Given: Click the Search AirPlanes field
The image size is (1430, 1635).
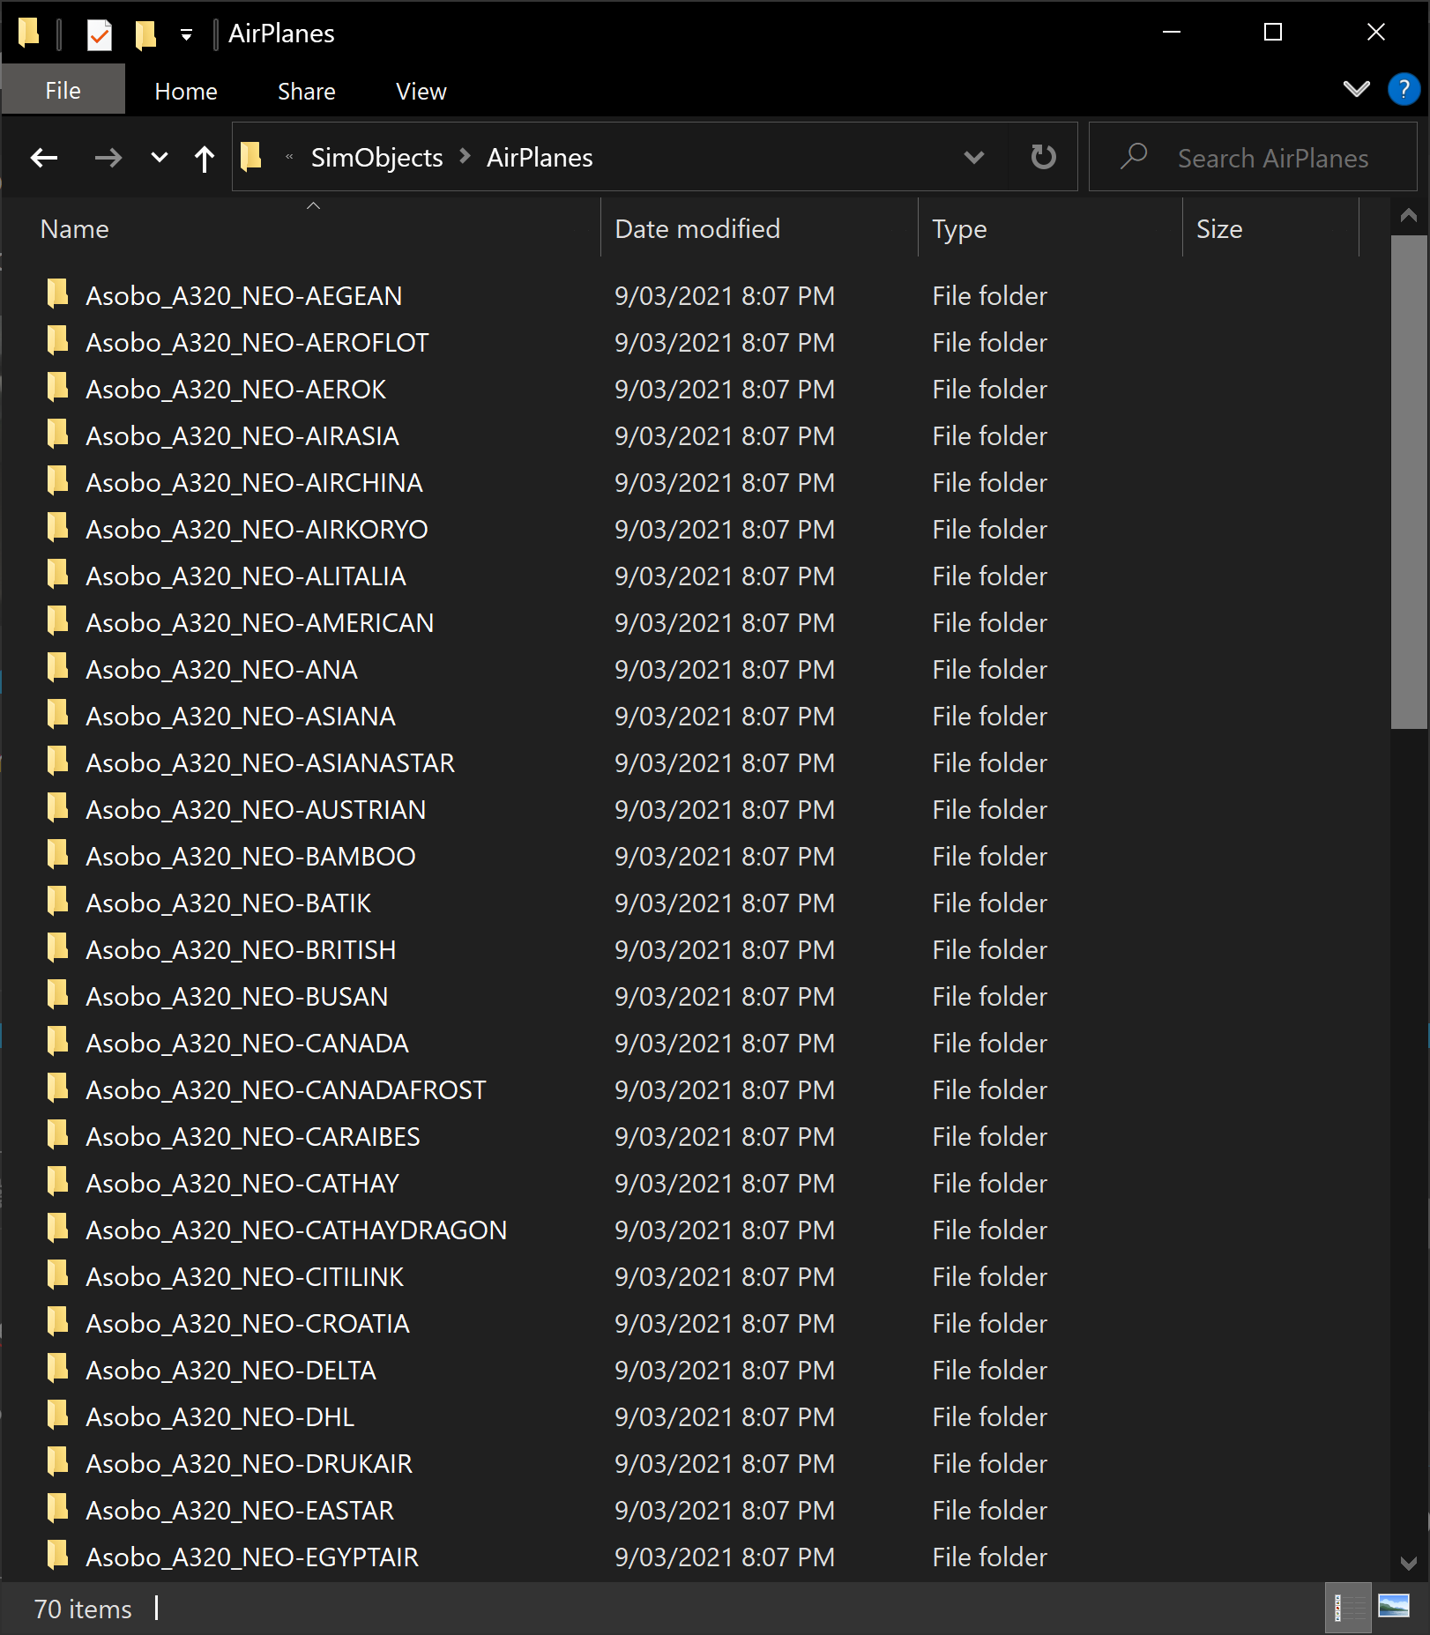Looking at the screenshot, I should pos(1272,158).
